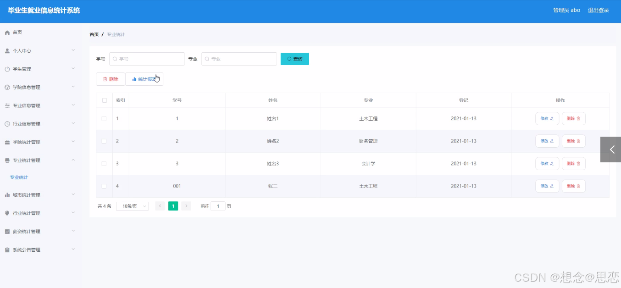This screenshot has height=288, width=621.
Task: Go to next page arrow in pagination
Action: point(186,206)
